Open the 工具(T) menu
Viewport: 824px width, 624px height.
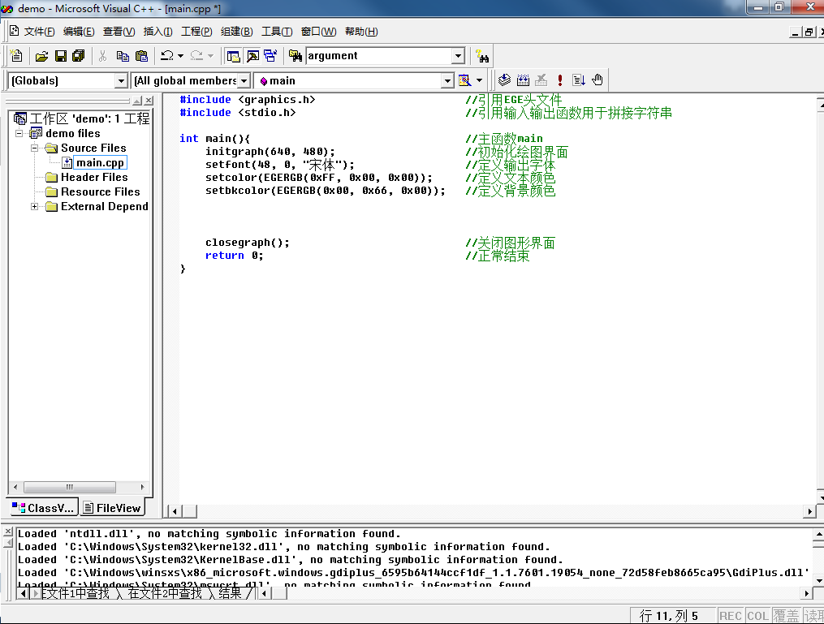(277, 32)
